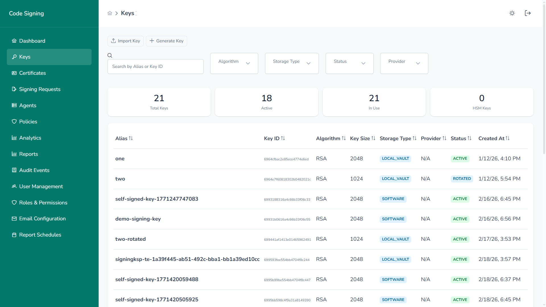This screenshot has width=546, height=307.
Task: Sort by Created At column arrows
Action: (x=508, y=138)
